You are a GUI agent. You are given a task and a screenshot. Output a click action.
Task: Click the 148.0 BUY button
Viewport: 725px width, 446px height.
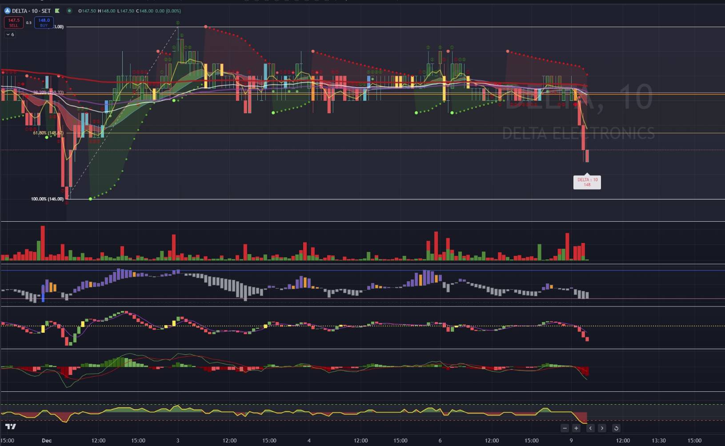pos(44,22)
